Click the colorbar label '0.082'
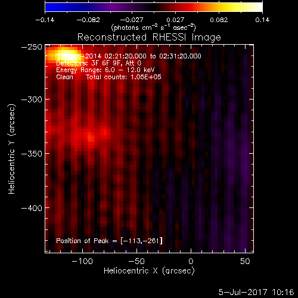Screen dimensions: 298x298 tap(219, 20)
